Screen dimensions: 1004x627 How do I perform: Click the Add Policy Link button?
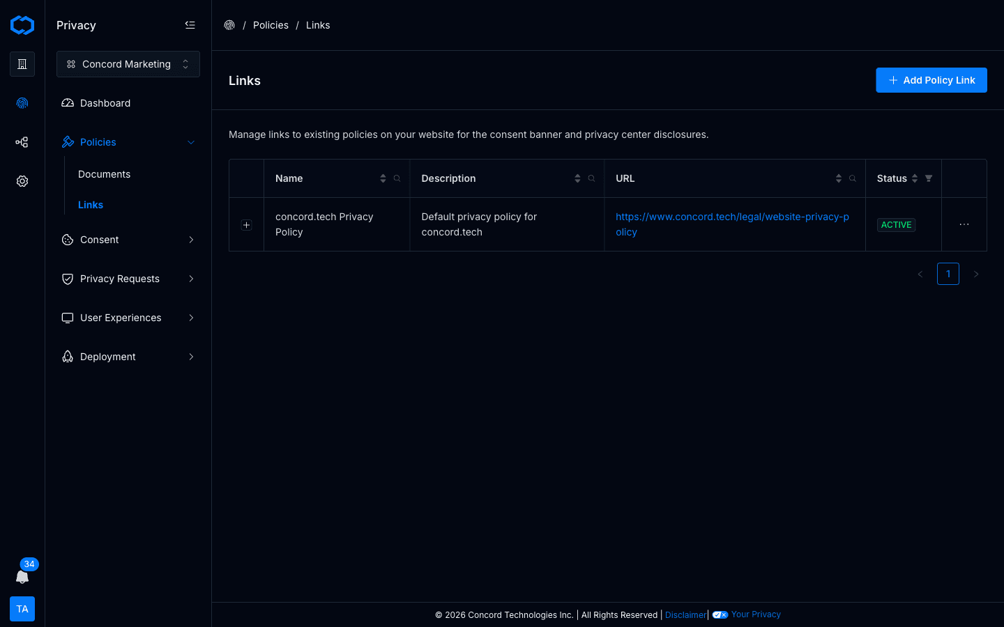pyautogui.click(x=931, y=80)
